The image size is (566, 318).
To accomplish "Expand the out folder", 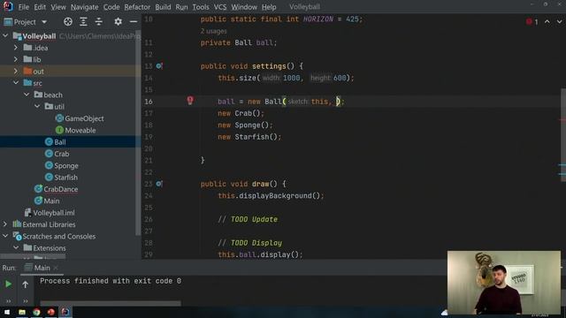I will pyautogui.click(x=16, y=71).
